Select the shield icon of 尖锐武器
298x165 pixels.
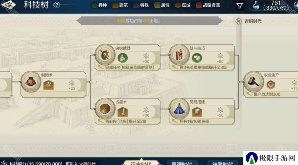[x=105, y=55]
